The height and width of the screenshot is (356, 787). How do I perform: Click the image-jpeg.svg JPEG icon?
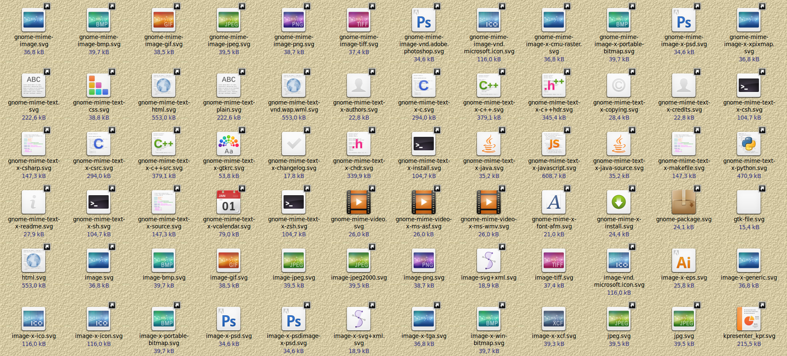pos(294,260)
